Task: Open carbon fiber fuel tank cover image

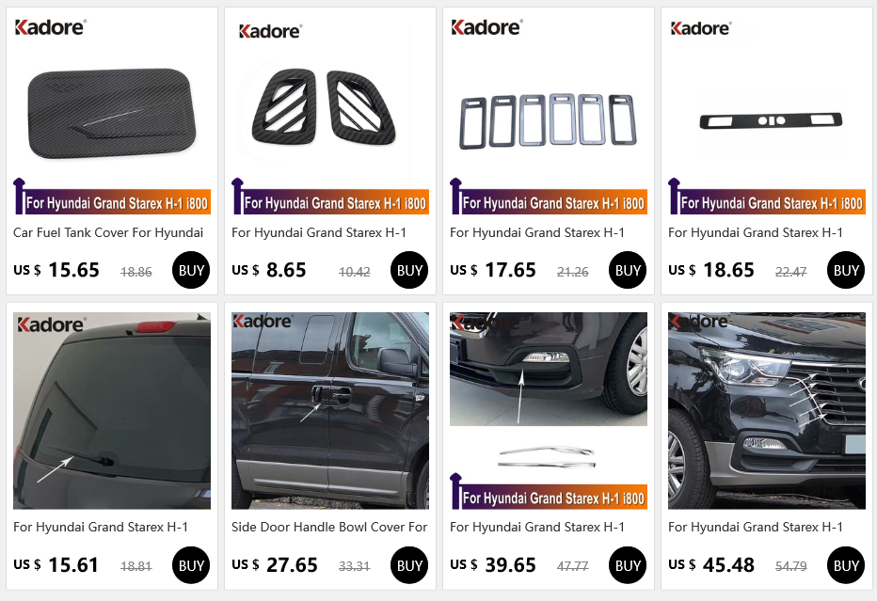Action: 112,116
